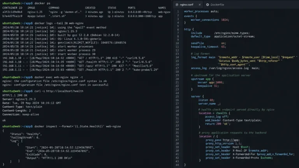Click the 'OS: Linux 6.1.0-101-generic' log line
Screen dimensions: 299x168
point(52,39)
